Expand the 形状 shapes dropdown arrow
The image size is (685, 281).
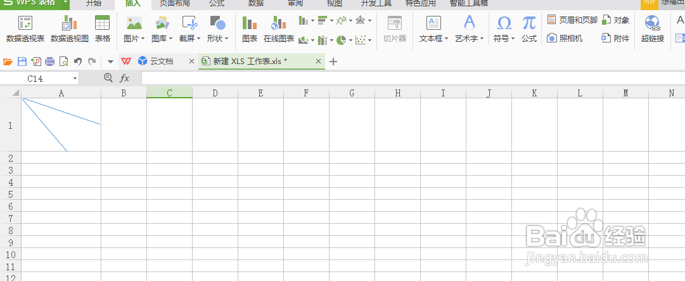tap(226, 39)
